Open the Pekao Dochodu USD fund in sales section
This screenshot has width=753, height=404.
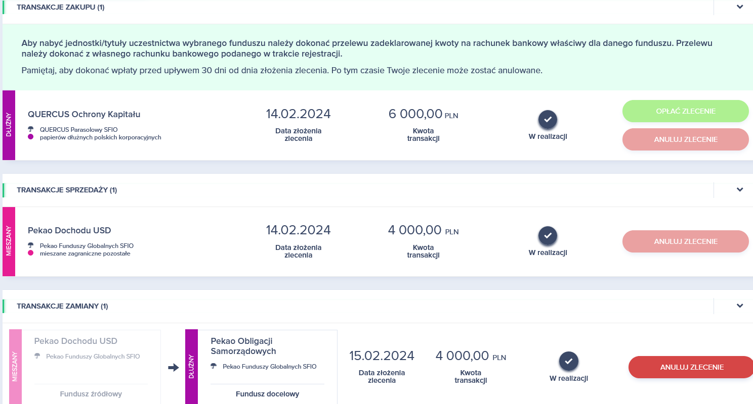[x=69, y=230]
